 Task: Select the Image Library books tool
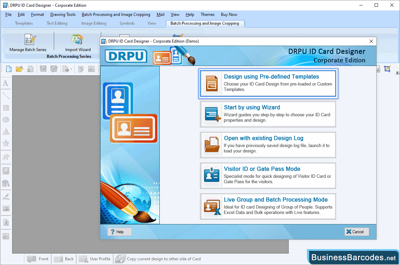click(6, 183)
